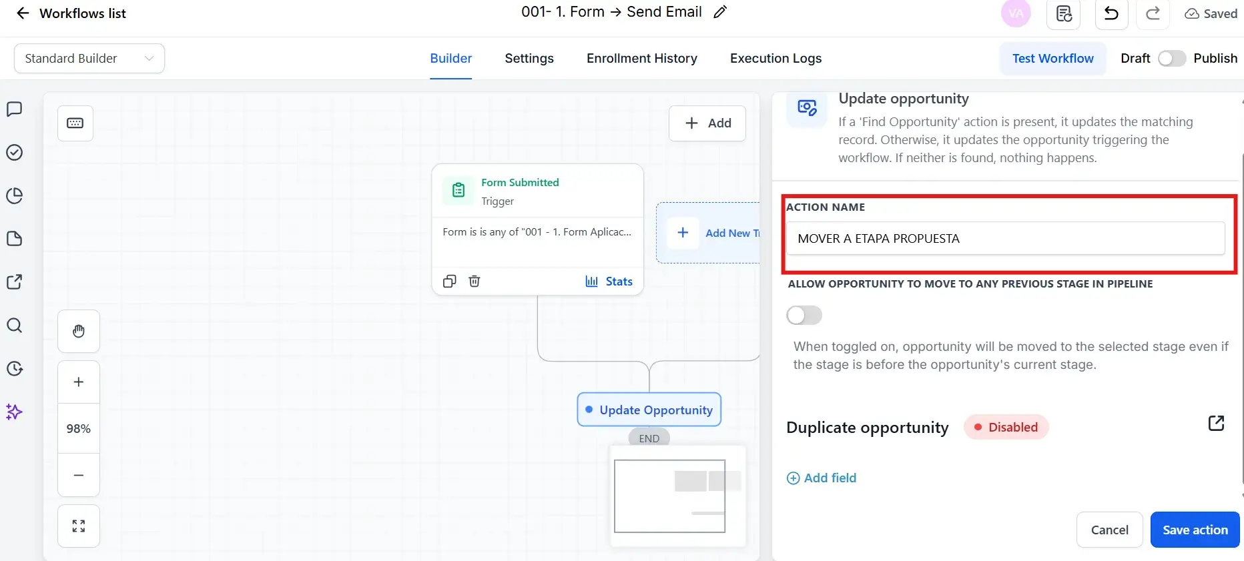
Task: Open user avatar VA
Action: click(1016, 13)
